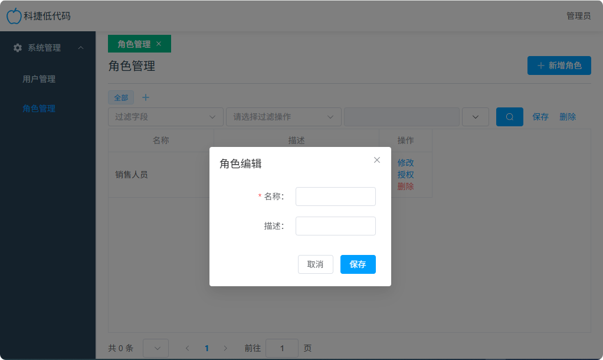Open the 过滤字段 dropdown
Image resolution: width=603 pixels, height=360 pixels.
[165, 117]
